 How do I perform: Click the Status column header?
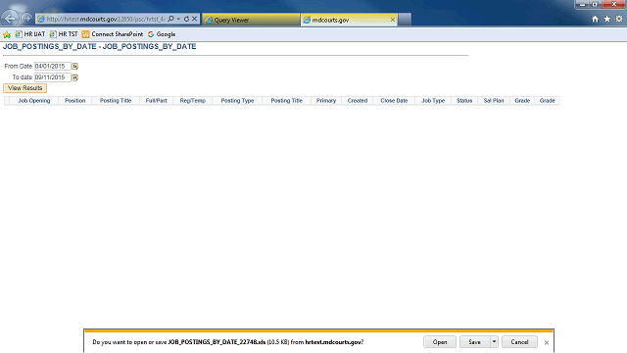coord(464,101)
